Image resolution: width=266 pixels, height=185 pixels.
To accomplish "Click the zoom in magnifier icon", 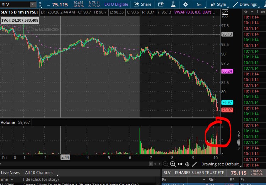I will 173,164.
